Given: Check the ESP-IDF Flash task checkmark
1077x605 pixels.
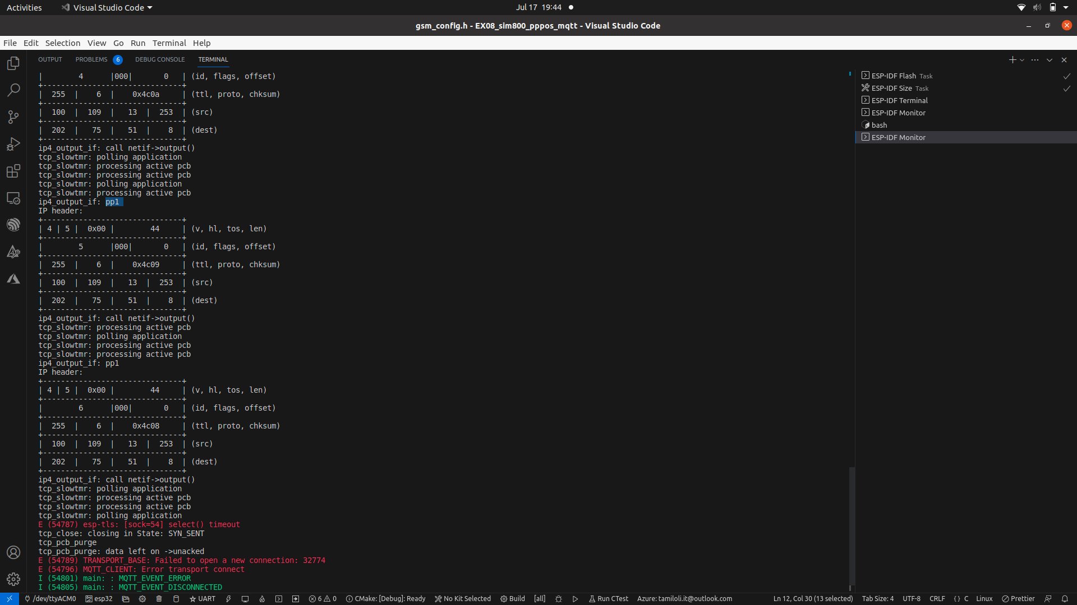Looking at the screenshot, I should 1066,76.
